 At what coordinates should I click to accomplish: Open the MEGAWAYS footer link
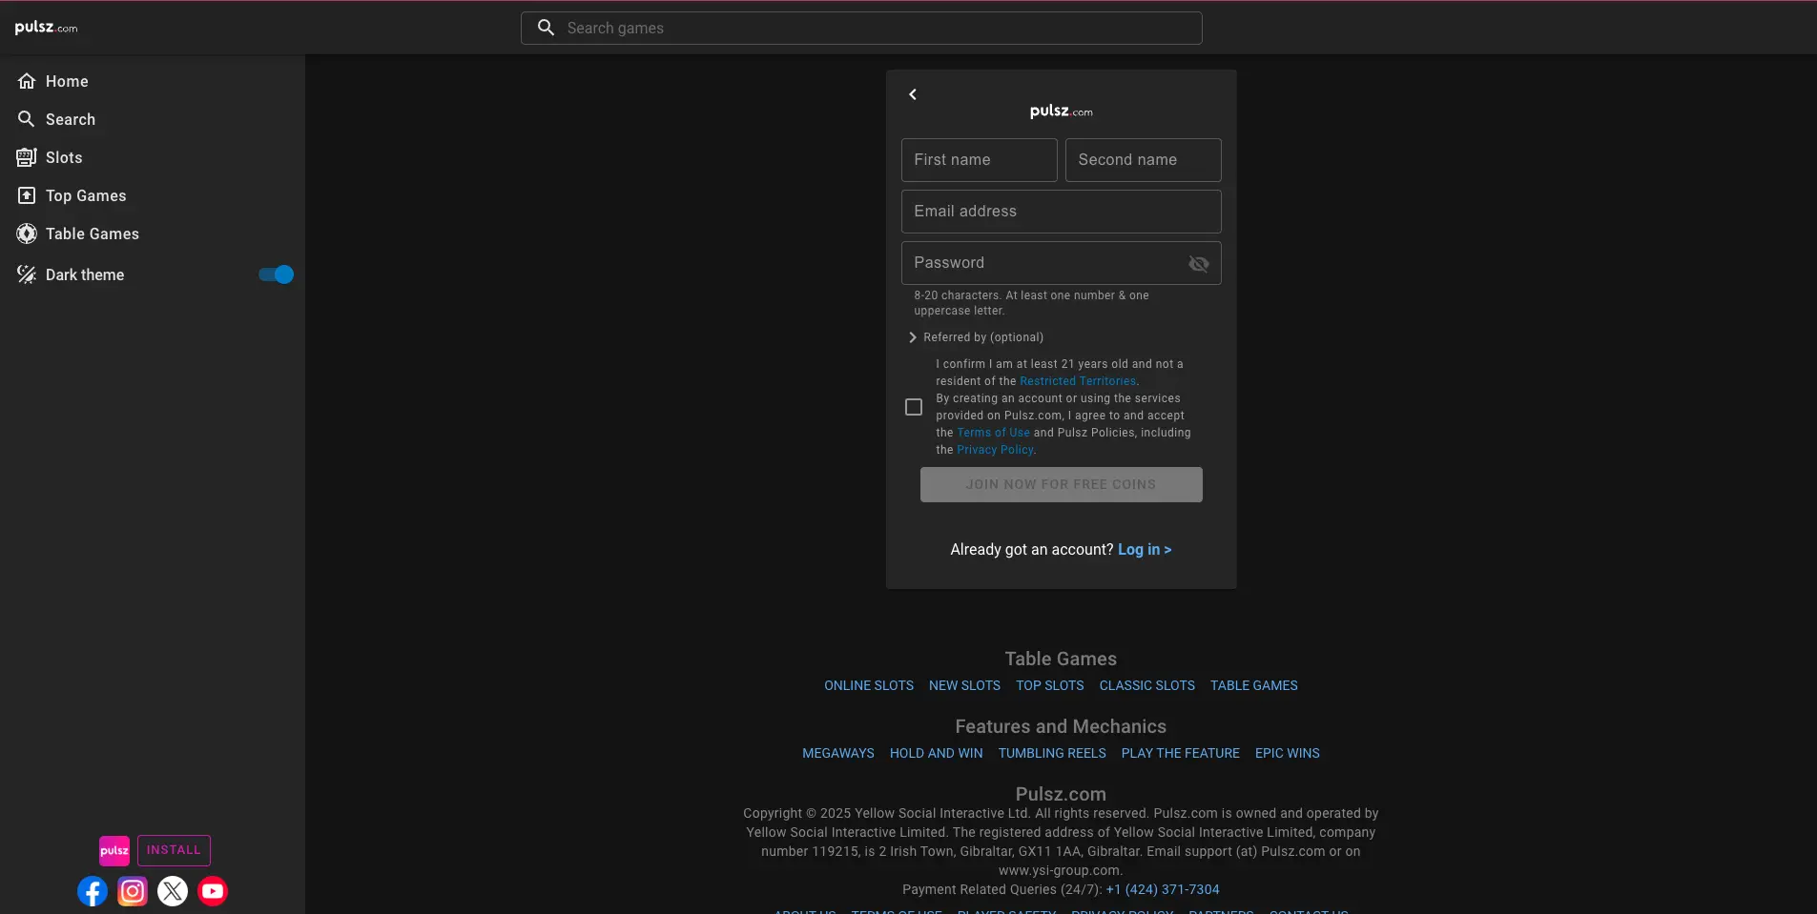click(837, 753)
